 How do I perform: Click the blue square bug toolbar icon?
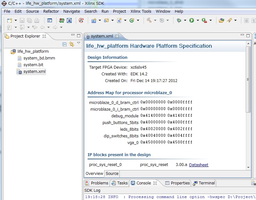[69, 20]
